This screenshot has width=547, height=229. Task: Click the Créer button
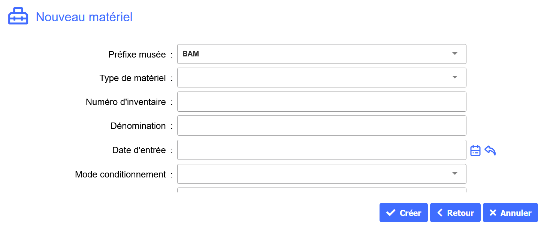click(404, 213)
